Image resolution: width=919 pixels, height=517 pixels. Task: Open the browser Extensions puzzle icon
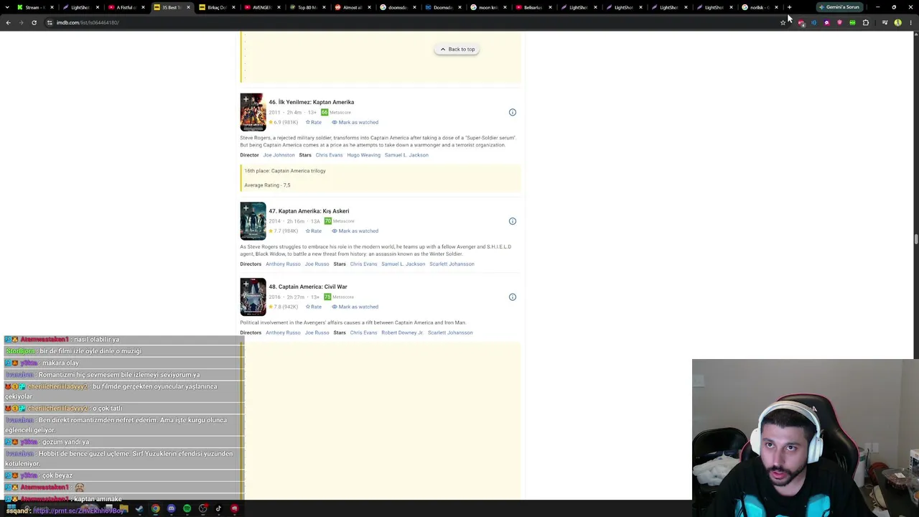click(x=866, y=22)
